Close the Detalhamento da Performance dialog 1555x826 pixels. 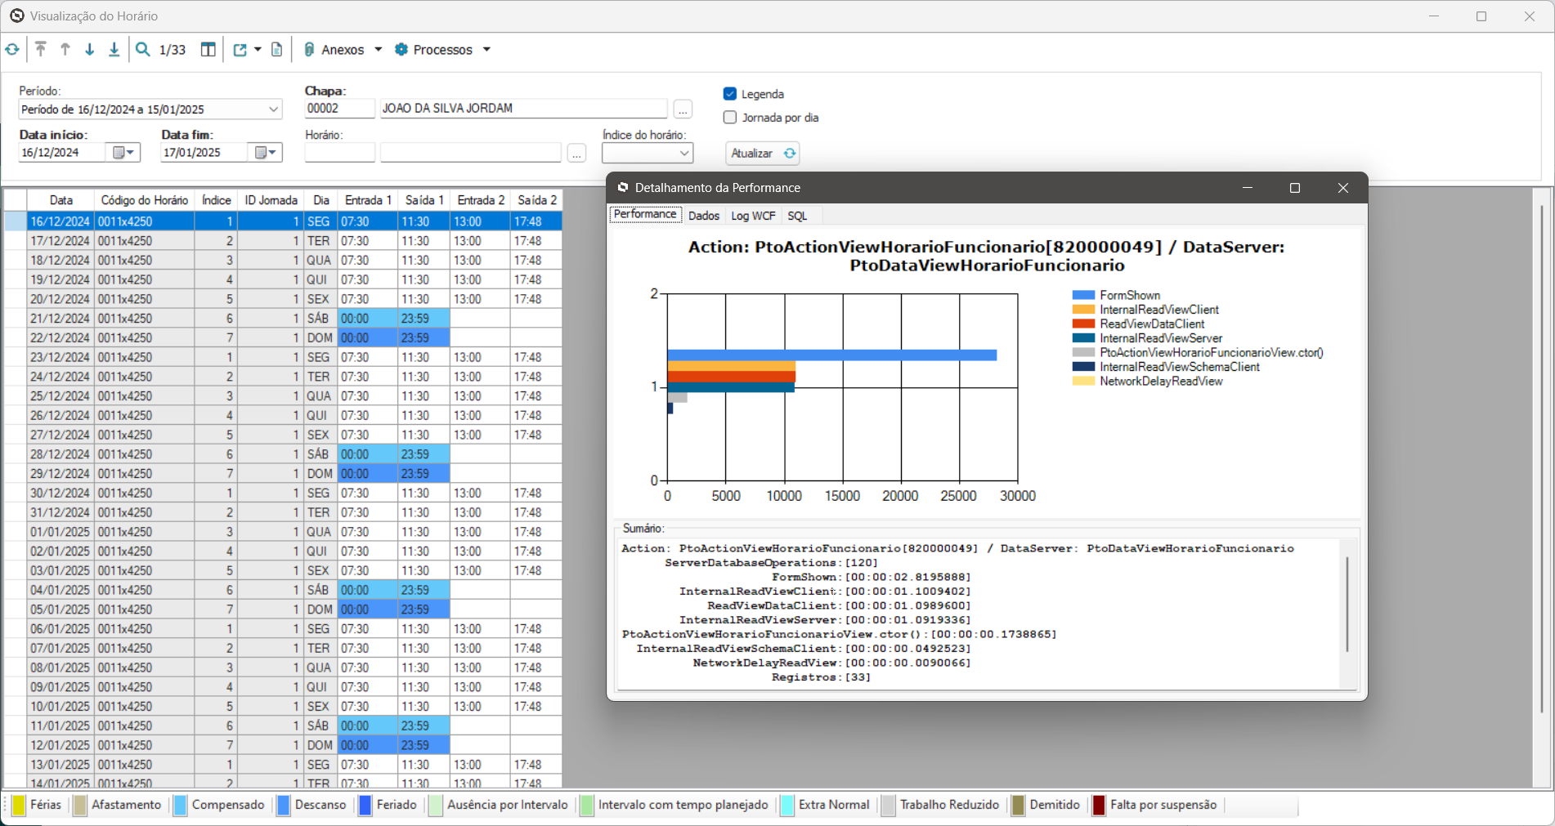coord(1343,188)
